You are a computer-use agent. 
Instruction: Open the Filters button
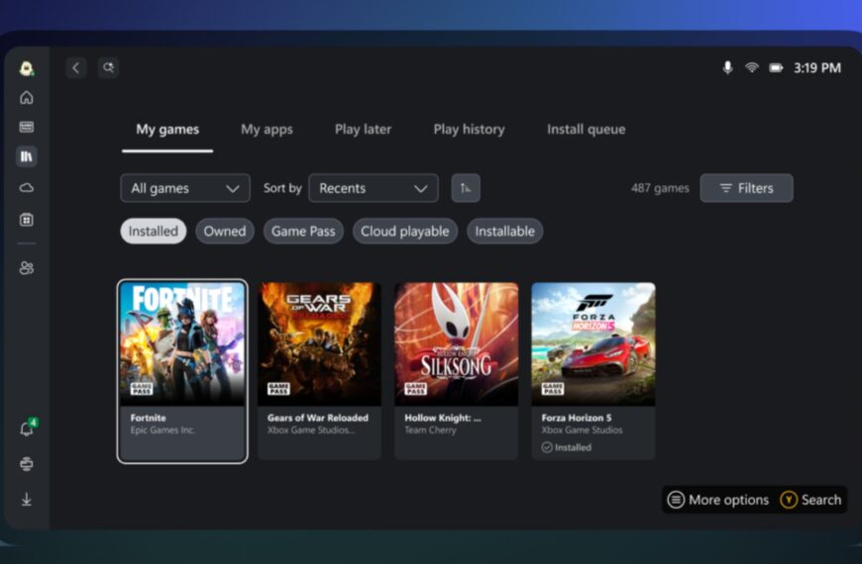tap(746, 188)
